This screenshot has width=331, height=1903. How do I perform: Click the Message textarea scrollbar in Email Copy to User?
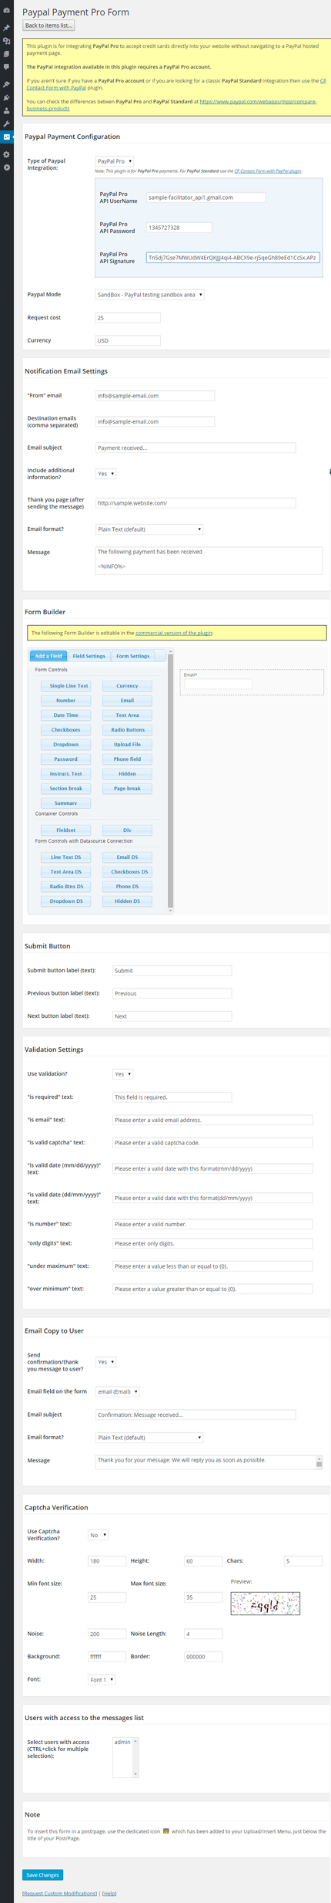pyautogui.click(x=319, y=1462)
